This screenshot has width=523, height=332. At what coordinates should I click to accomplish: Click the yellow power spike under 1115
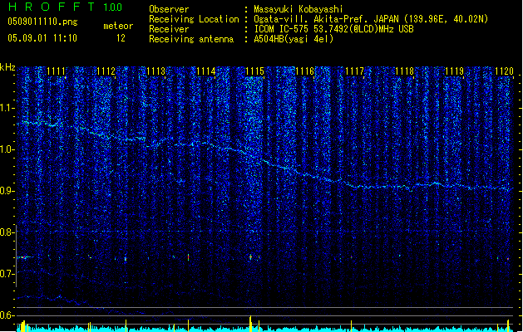coord(250,324)
